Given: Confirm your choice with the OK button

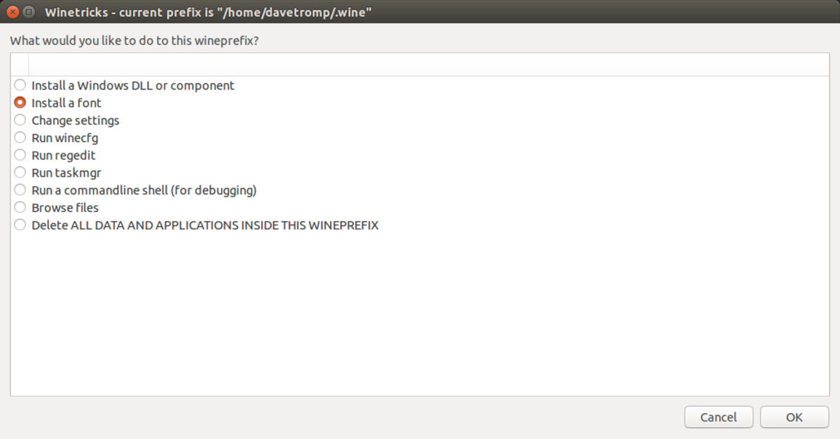Looking at the screenshot, I should pyautogui.click(x=794, y=417).
